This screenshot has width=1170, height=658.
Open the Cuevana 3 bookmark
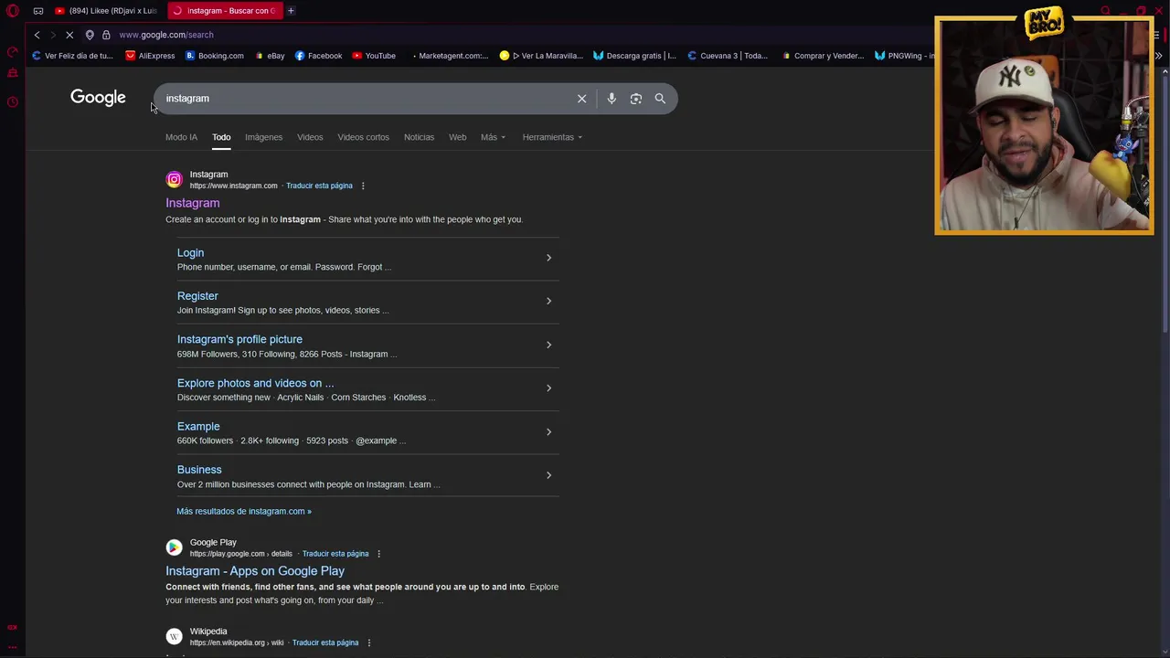coord(728,56)
